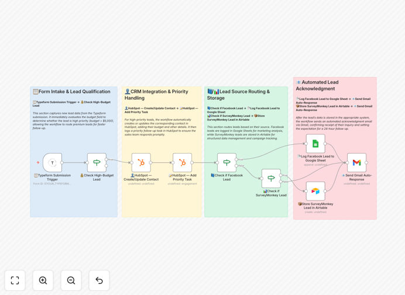Open the Google Sheets logging node
Screen dimensions: 405x295
tap(315, 144)
